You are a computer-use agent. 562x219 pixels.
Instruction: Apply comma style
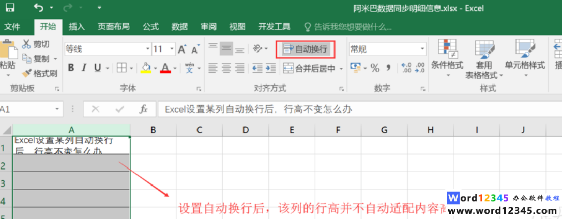388,68
